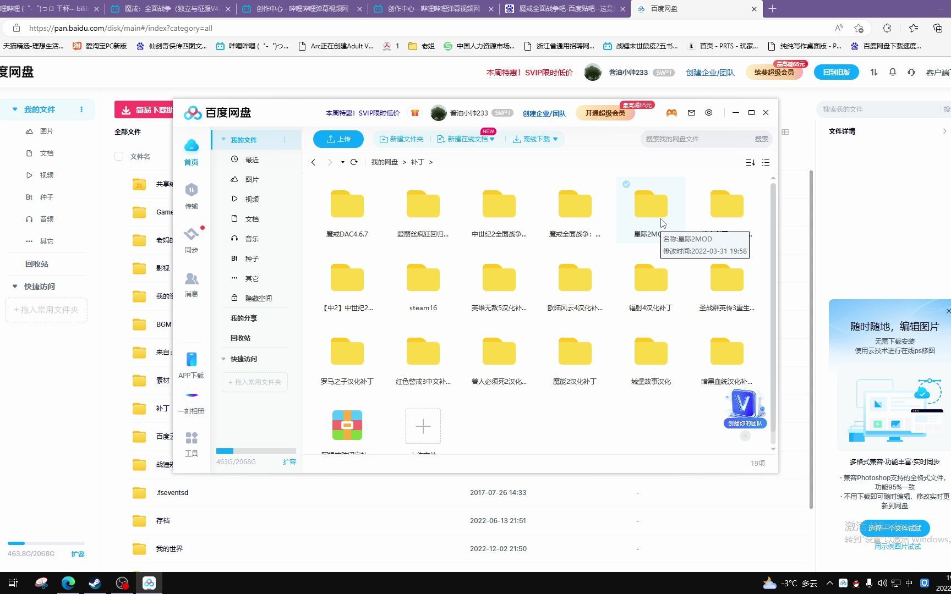Click the Steam icon in the taskbar
Screen dimensions: 951x594
tap(95, 583)
